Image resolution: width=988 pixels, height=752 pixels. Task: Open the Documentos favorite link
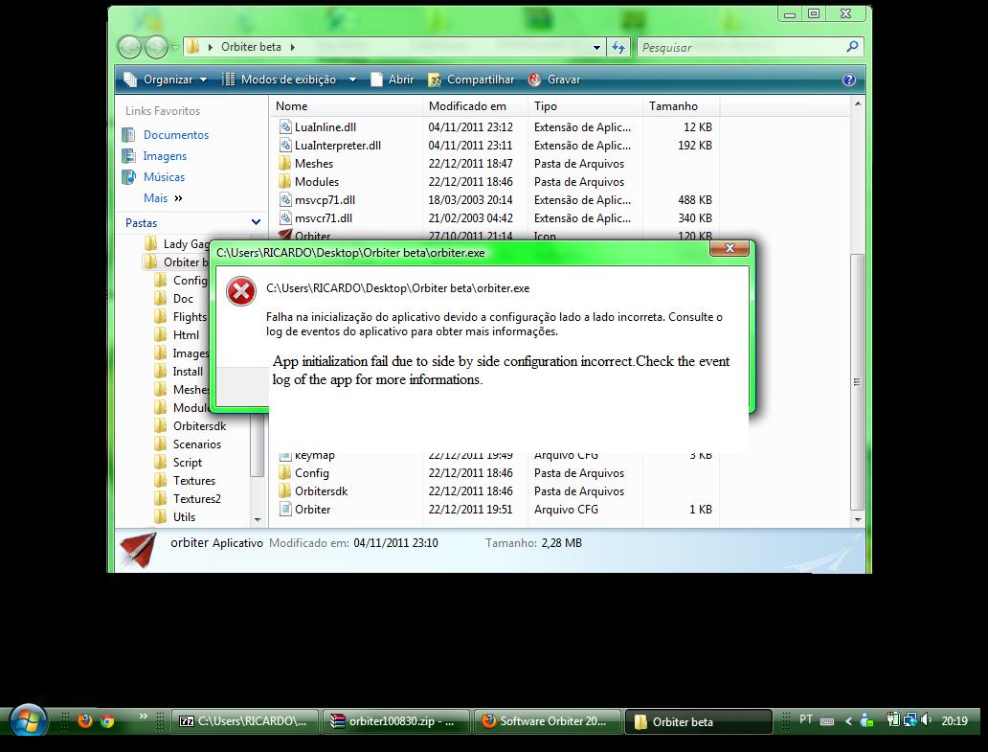coord(176,135)
